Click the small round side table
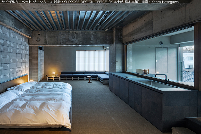This screenshot has height=134, width=201. click(x=90, y=78)
